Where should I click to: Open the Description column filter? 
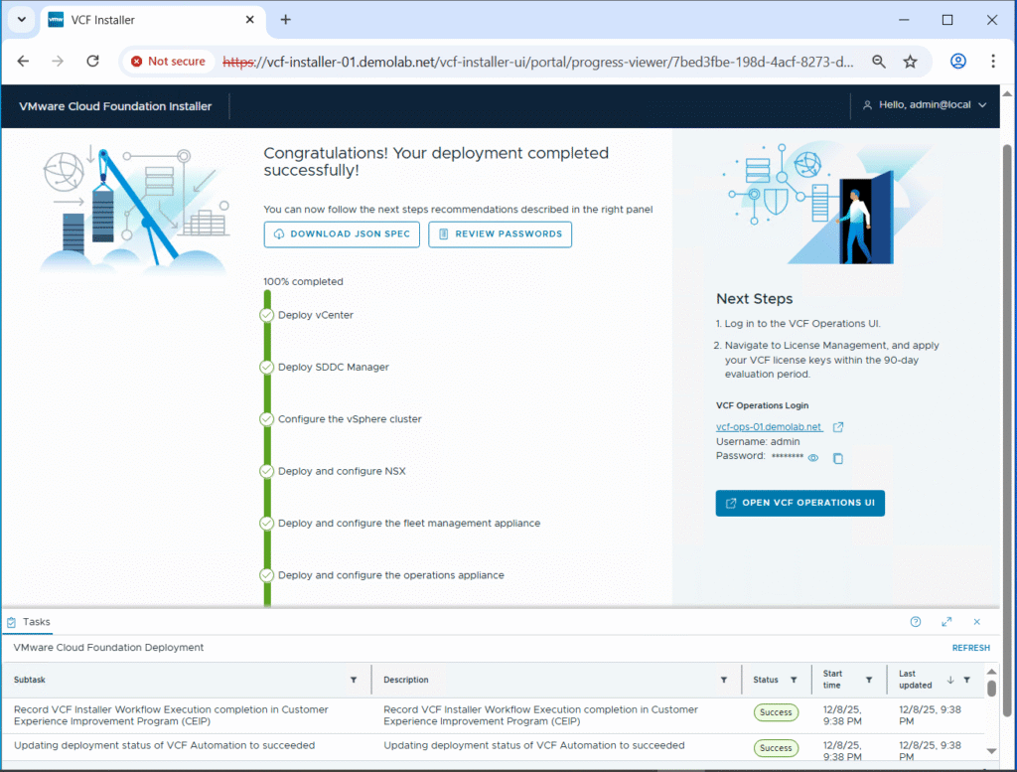coord(723,680)
